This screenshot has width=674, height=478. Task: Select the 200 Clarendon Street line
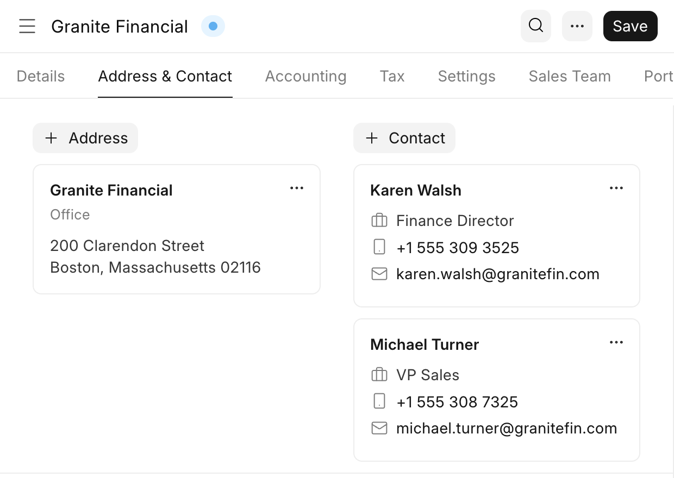pos(127,246)
